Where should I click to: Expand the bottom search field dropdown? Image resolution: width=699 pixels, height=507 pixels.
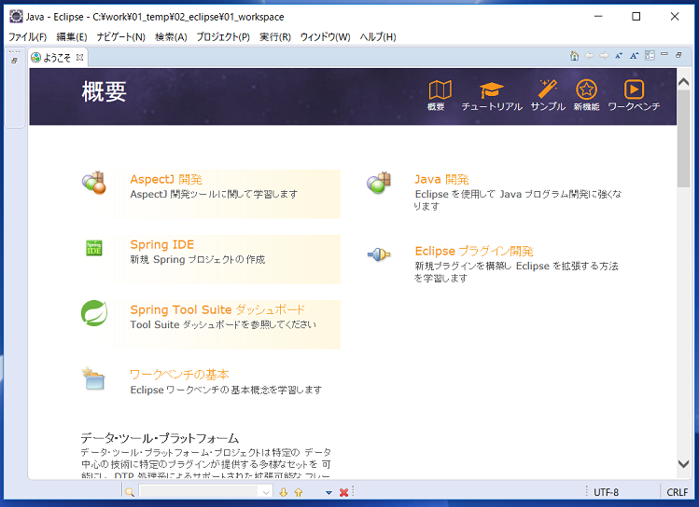click(x=266, y=492)
